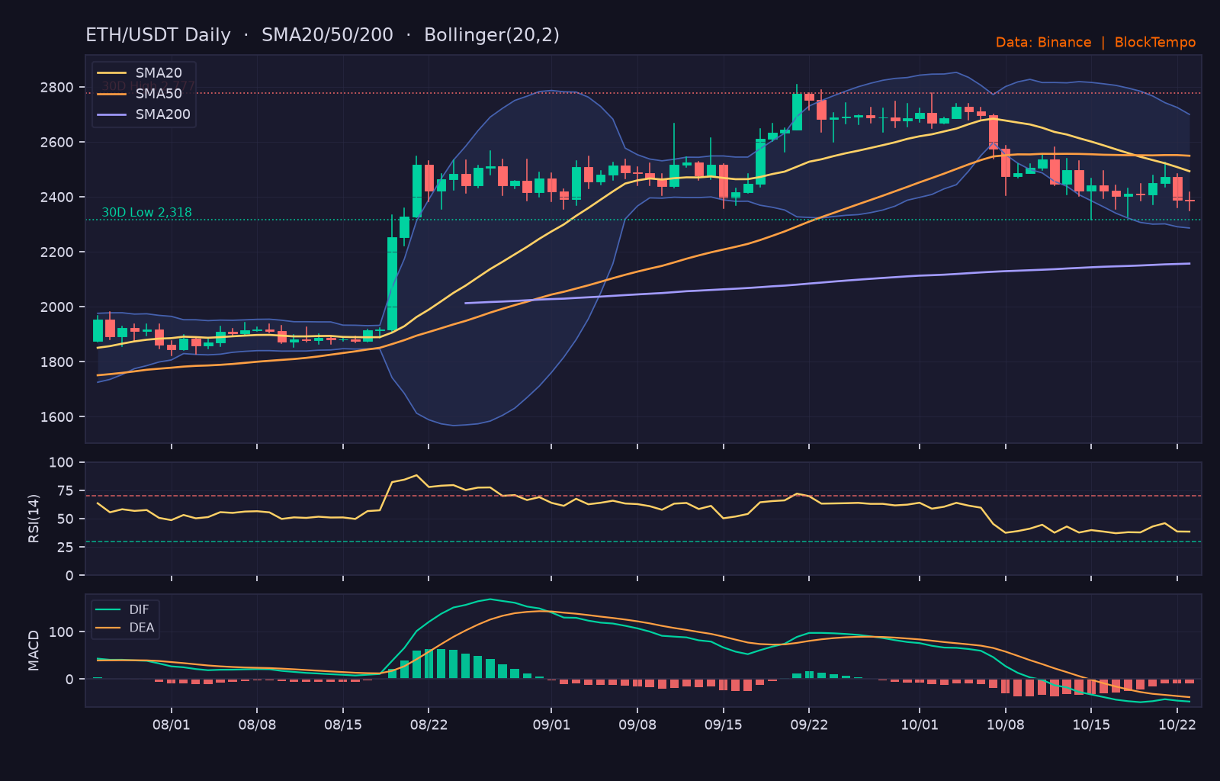Click the 10/15 date label
This screenshot has width=1220, height=781.
[1091, 725]
